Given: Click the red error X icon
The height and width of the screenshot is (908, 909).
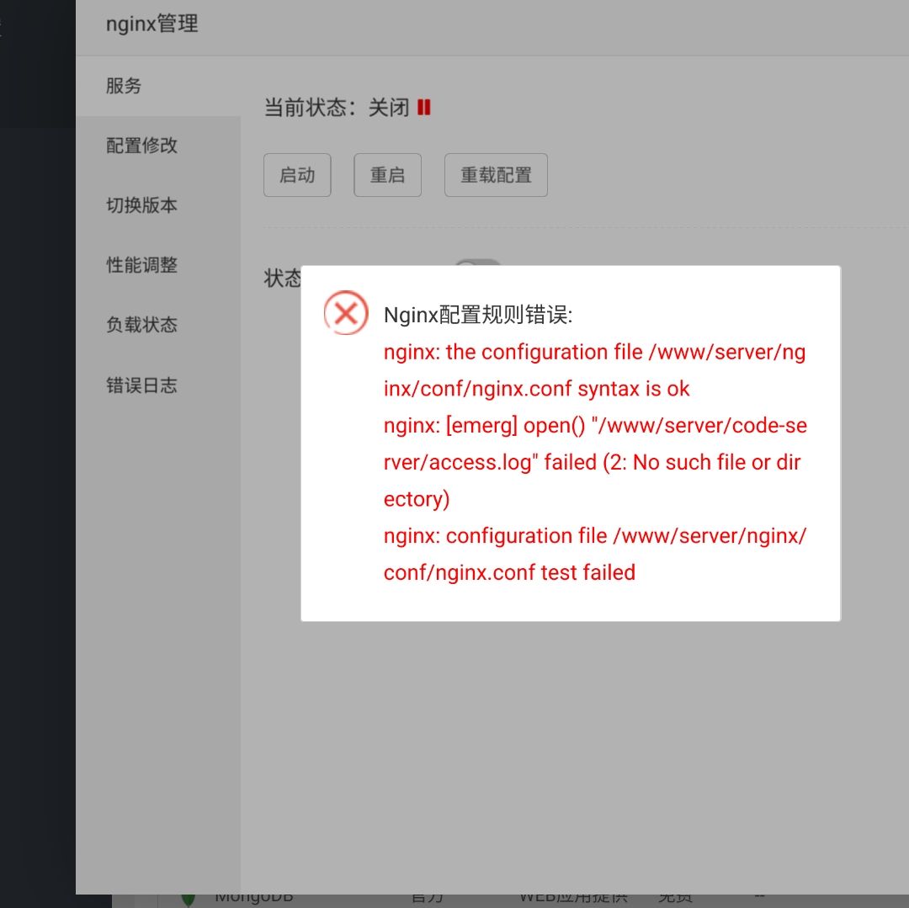Looking at the screenshot, I should point(346,313).
